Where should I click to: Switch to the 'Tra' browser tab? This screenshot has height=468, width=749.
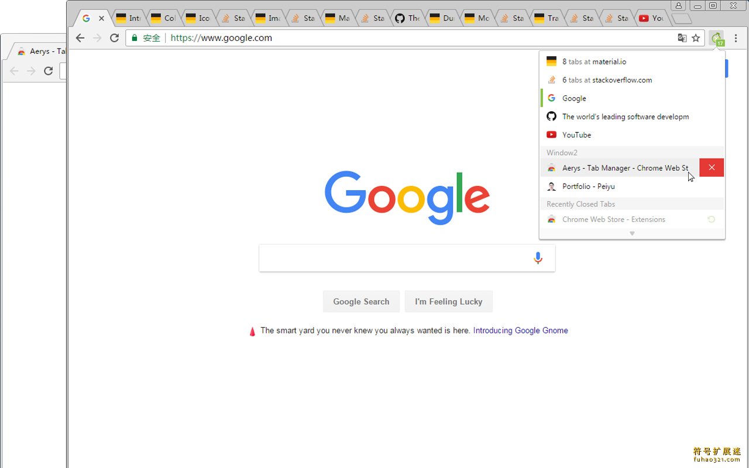[x=547, y=19]
